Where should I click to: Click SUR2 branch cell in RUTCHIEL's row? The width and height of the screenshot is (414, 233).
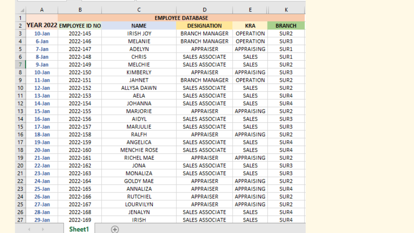pos(286,197)
